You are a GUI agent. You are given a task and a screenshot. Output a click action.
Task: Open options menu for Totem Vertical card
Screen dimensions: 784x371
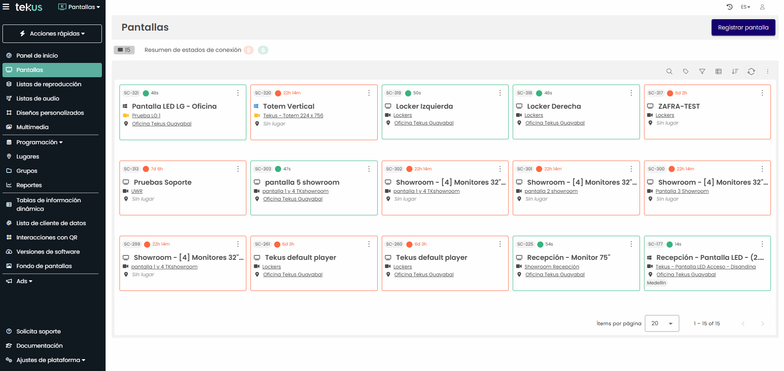point(369,93)
